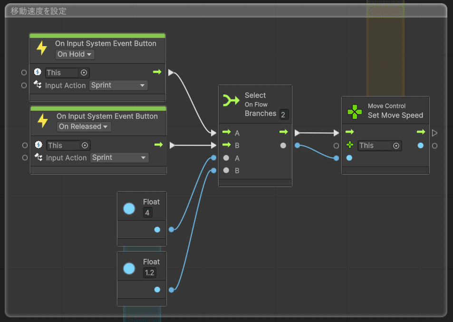Viewport: 453px width, 322px height.
Task: Click the green flow output arrow of On Hold node
Action: [x=157, y=72]
